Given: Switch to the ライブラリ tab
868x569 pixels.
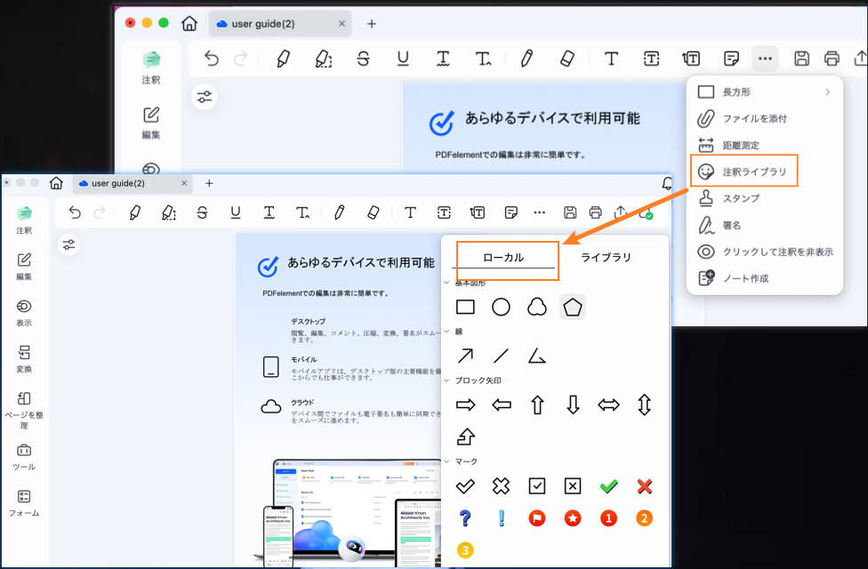Looking at the screenshot, I should (607, 258).
